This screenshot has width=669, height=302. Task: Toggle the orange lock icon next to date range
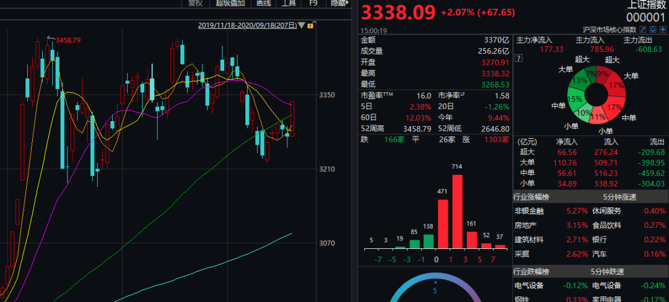(310, 25)
